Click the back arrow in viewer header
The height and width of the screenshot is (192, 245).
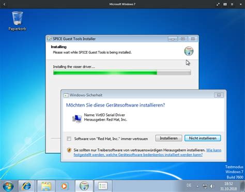pyautogui.click(x=5, y=4)
